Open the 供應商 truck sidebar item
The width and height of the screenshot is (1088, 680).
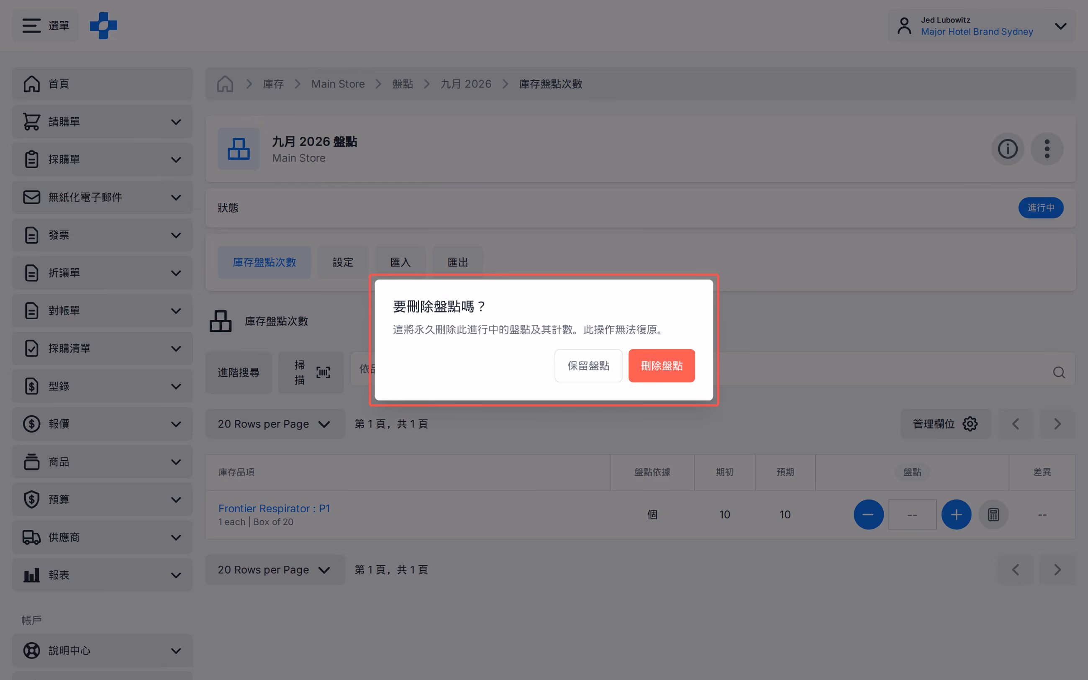(102, 537)
